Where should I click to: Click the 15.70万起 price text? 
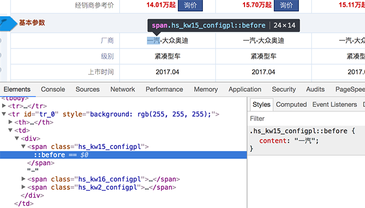coord(257,5)
